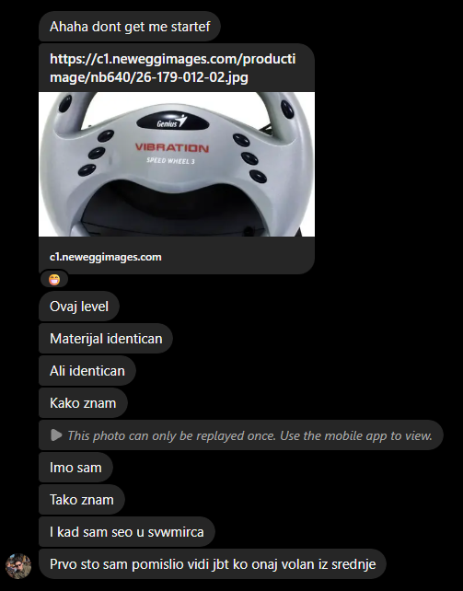Select the 'Ali identican' message bubble
463x591 pixels.
(87, 370)
